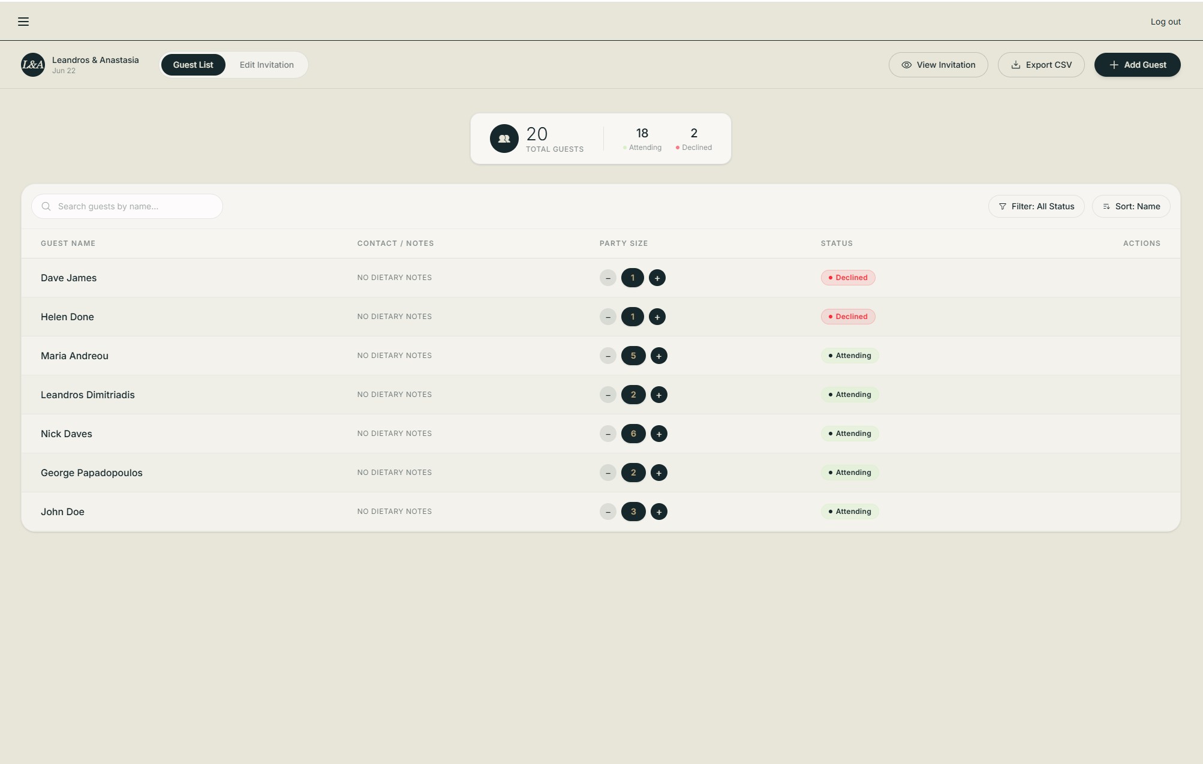Increase party size for Maria Andreou
This screenshot has height=764, width=1203.
click(659, 356)
